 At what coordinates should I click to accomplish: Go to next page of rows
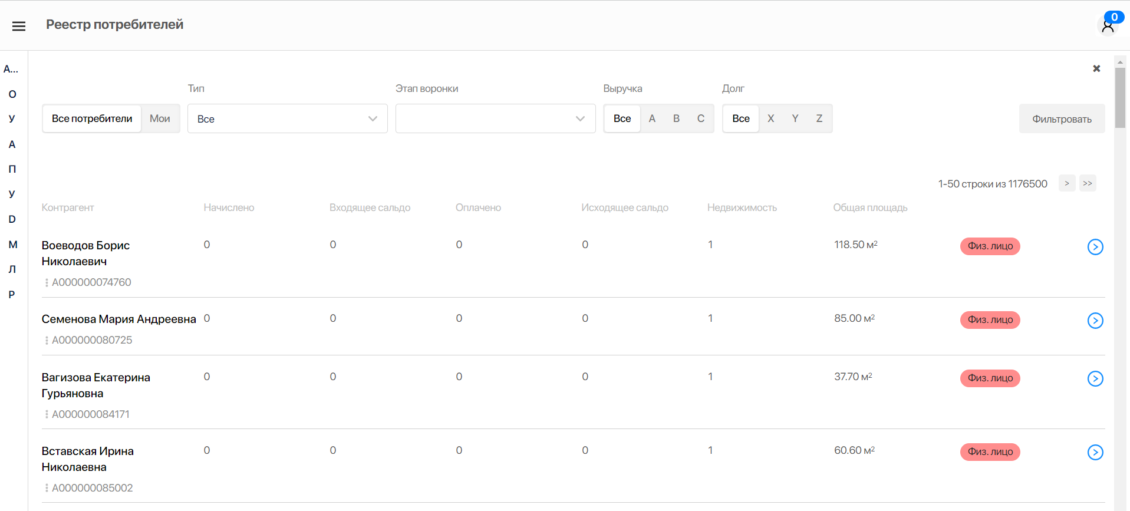coord(1066,183)
